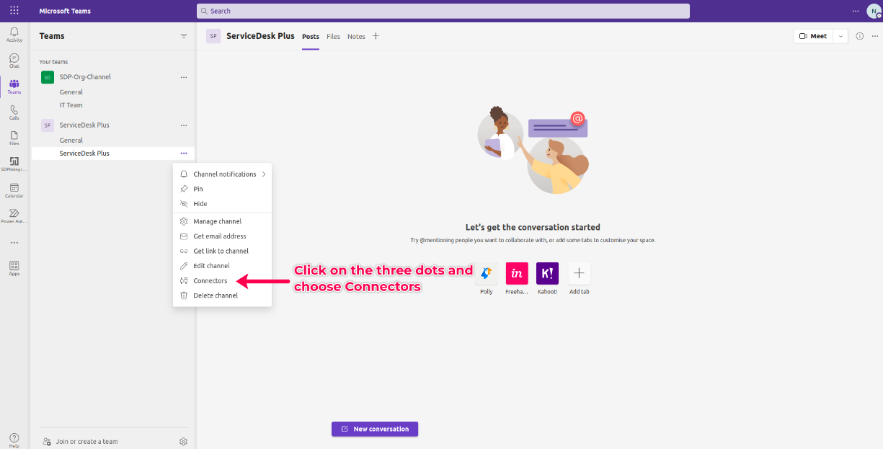
Task: Choose Pin from the context menu
Action: 222,189
